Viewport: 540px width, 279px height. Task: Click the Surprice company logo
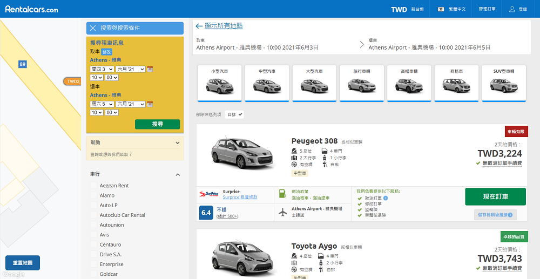[208, 194]
